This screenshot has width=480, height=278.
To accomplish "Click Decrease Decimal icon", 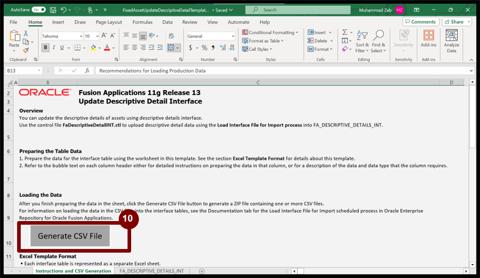I will (232, 48).
